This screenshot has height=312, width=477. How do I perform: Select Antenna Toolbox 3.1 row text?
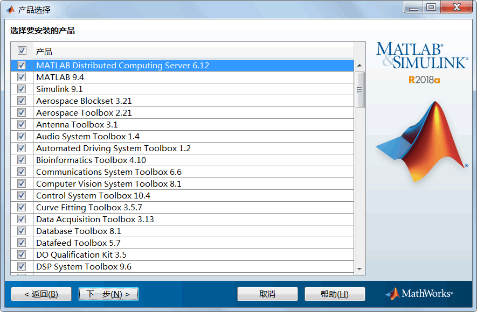point(77,124)
